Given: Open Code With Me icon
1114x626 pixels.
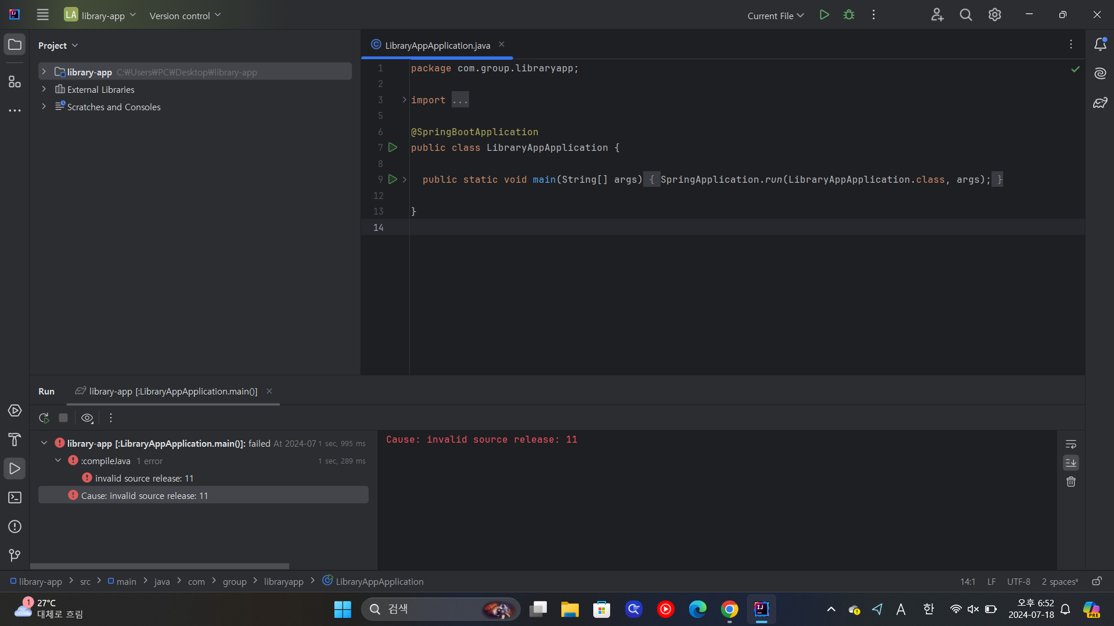Looking at the screenshot, I should pos(937,15).
